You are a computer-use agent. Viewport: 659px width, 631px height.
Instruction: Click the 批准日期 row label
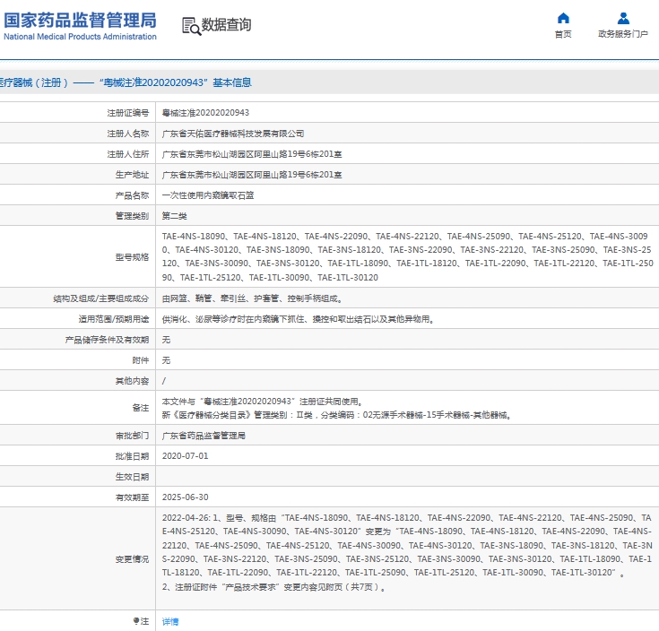(x=132, y=456)
